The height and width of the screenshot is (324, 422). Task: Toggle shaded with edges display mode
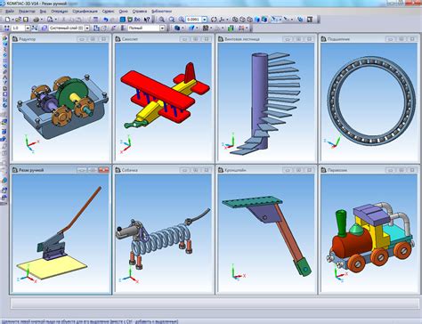264,20
